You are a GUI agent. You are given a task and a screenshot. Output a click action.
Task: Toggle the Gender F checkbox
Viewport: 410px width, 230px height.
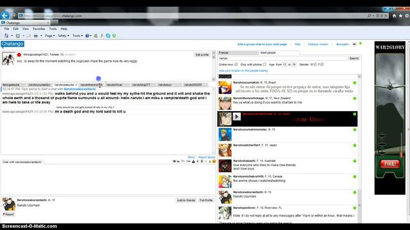(322, 65)
